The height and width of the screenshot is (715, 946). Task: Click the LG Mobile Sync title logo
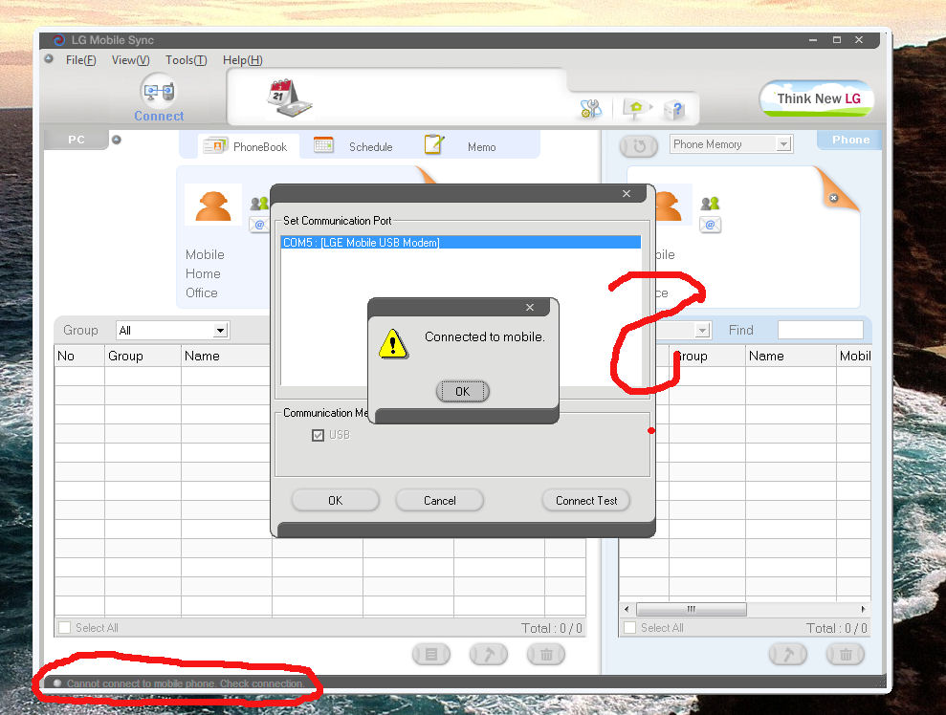[58, 40]
